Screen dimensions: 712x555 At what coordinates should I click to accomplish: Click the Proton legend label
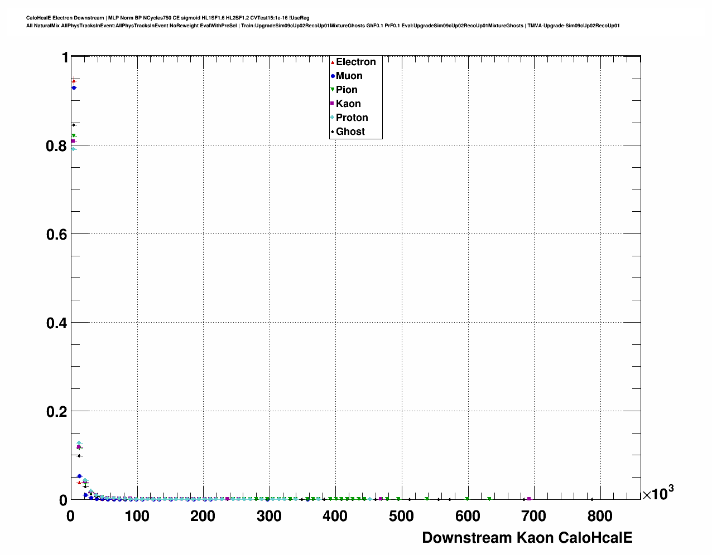(352, 118)
